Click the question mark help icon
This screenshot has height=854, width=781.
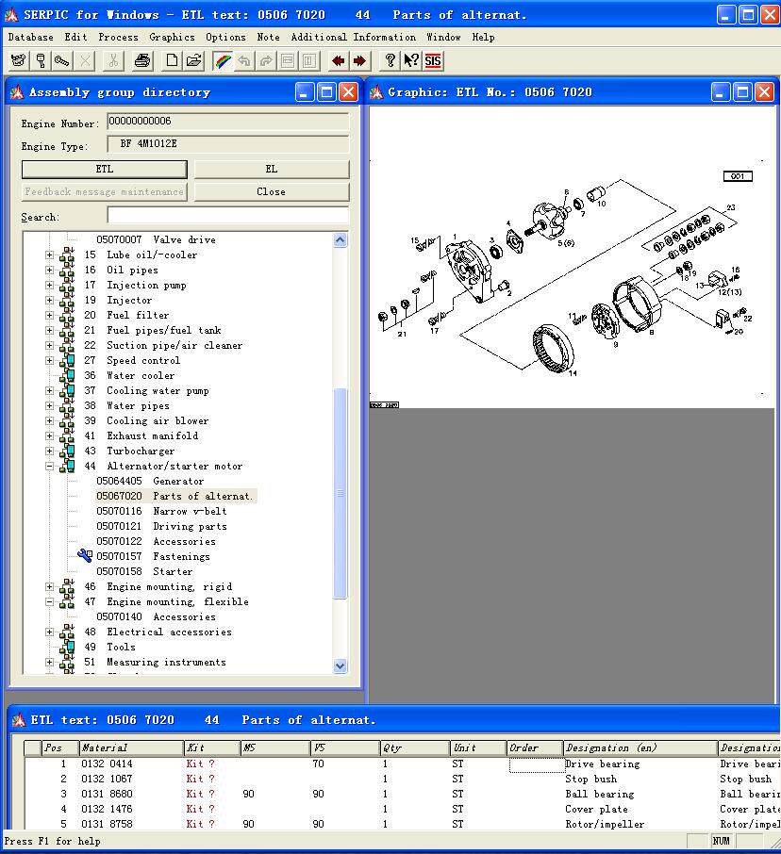pyautogui.click(x=390, y=60)
